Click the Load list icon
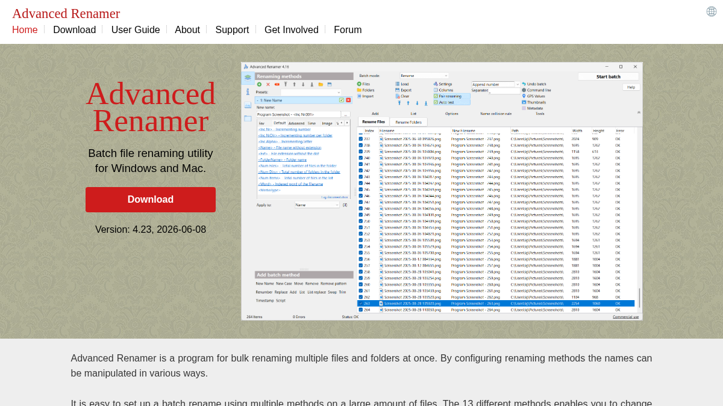Viewport: 723px width, 406px height. pyautogui.click(x=398, y=84)
